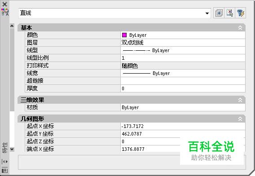Screen dimensions: 255x176
Task: Toggle the auto-hide arrows icon
Action: (5, 162)
